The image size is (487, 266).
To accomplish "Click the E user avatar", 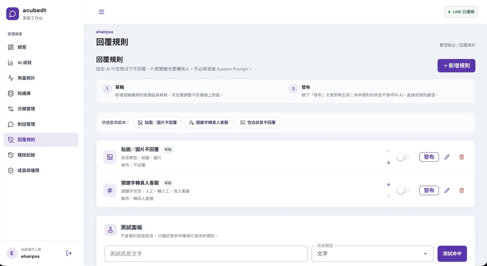I will coord(12,253).
